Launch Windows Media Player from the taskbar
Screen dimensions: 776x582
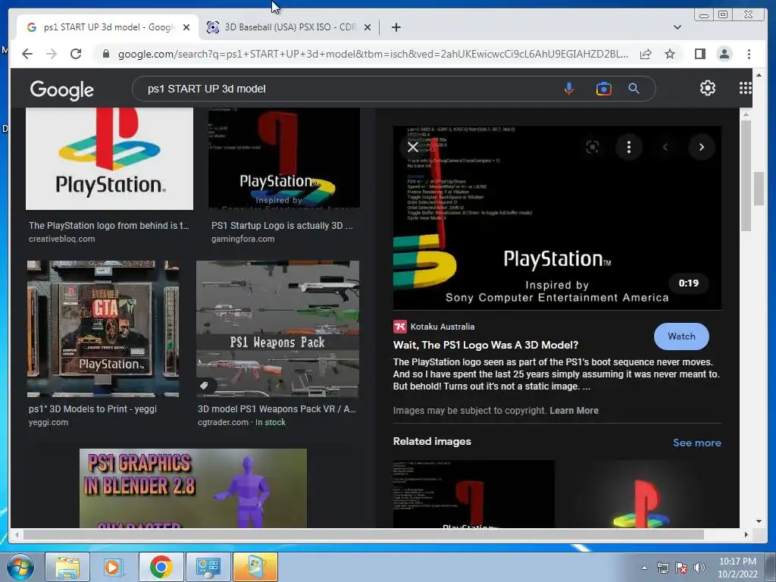[x=114, y=567]
